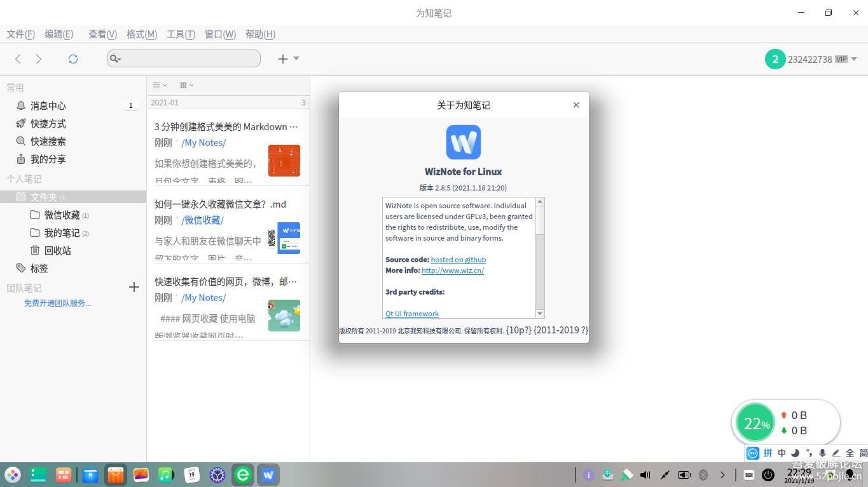Open the launcher in taskbar

point(13,474)
